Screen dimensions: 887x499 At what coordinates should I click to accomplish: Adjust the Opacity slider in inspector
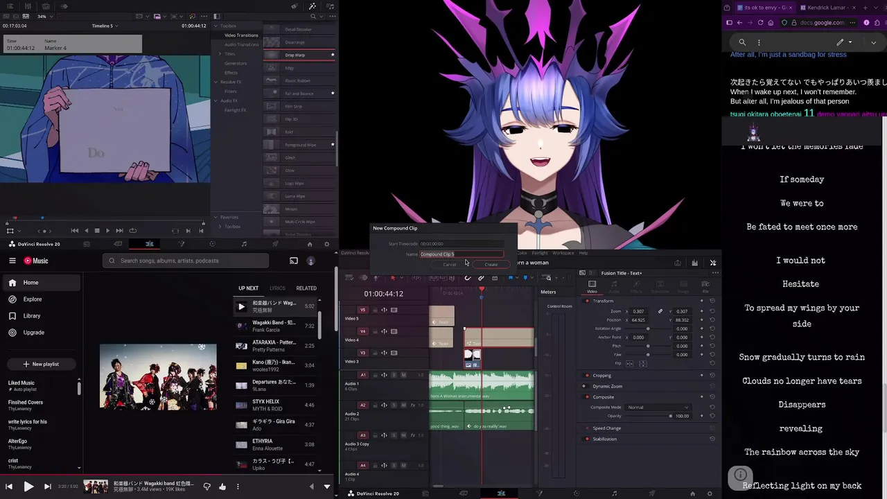point(648,416)
